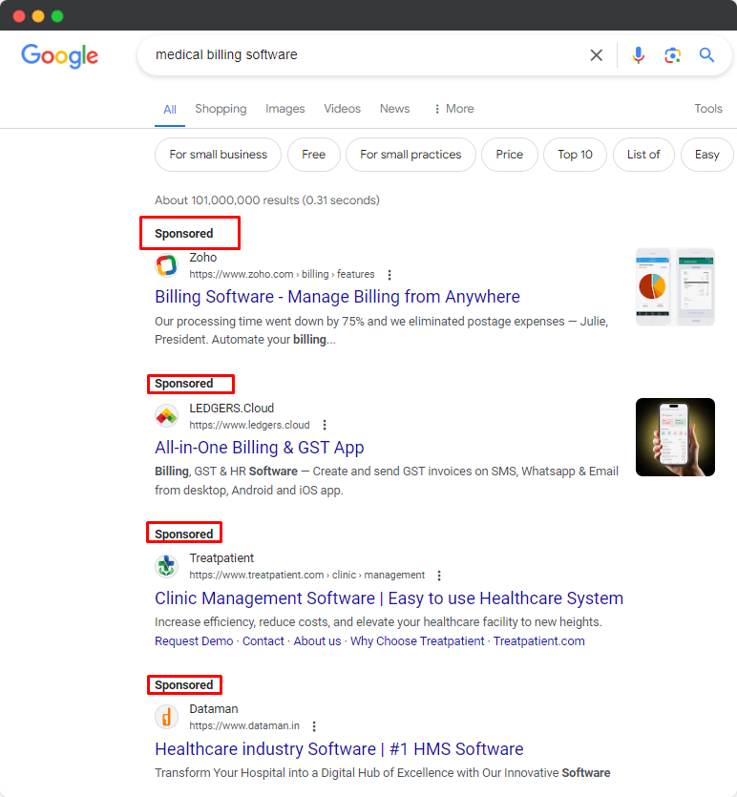Open the Tools options

[708, 109]
